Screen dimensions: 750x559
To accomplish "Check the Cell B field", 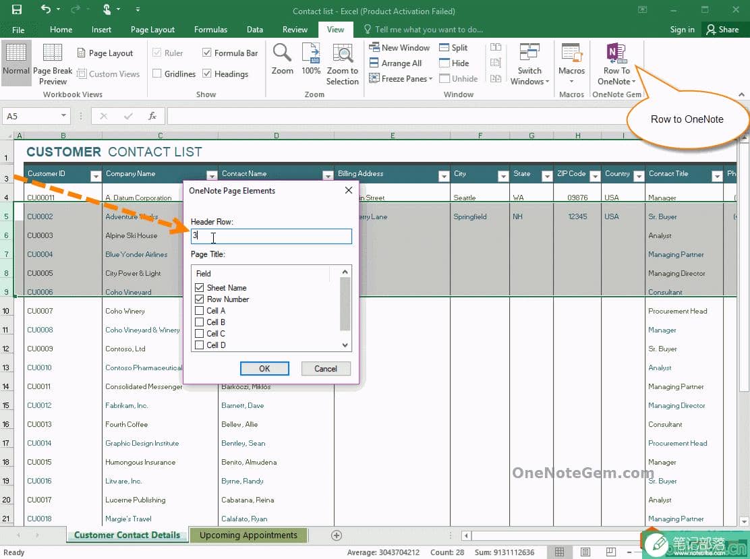I will [200, 322].
